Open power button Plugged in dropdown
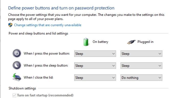Viewport: 174px width, 98px height. (x=141, y=54)
